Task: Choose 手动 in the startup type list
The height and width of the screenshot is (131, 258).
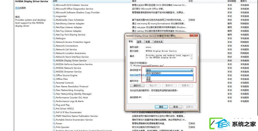Action: point(169,77)
